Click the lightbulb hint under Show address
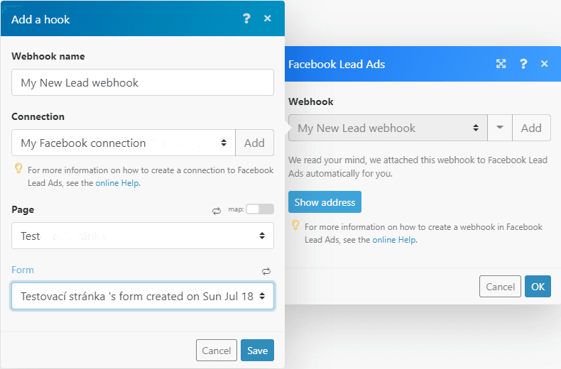Image resolution: width=561 pixels, height=369 pixels. pos(295,226)
